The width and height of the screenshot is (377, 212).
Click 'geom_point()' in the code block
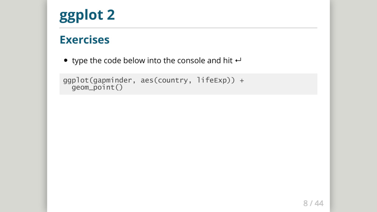point(97,88)
